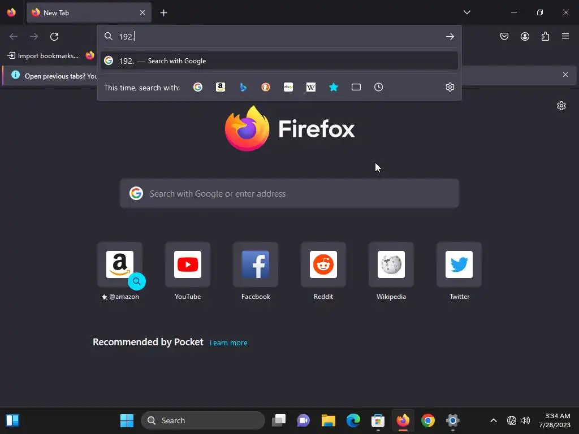The width and height of the screenshot is (579, 434).
Task: Click the Search with Google page field
Action: (x=289, y=194)
